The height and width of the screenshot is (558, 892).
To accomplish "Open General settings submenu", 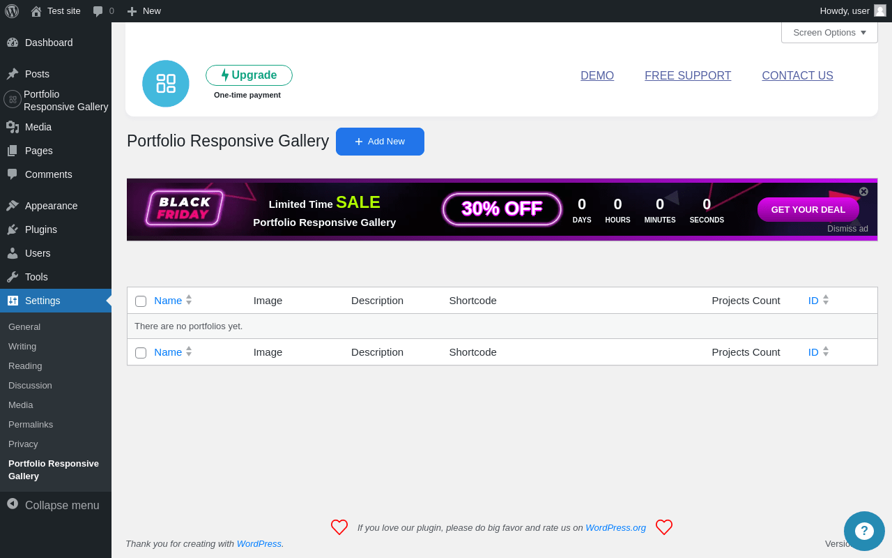I will coord(24,326).
